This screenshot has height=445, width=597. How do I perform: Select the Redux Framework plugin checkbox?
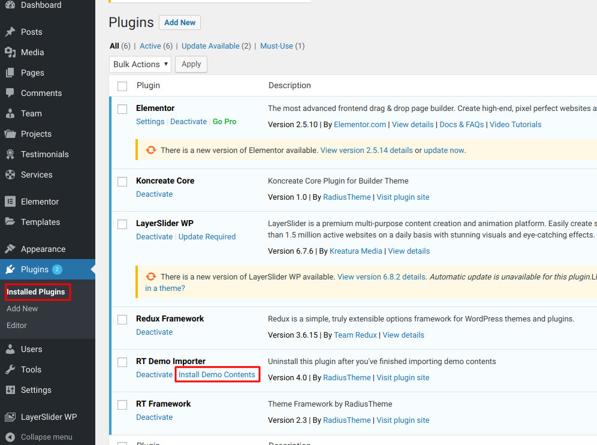coord(122,319)
